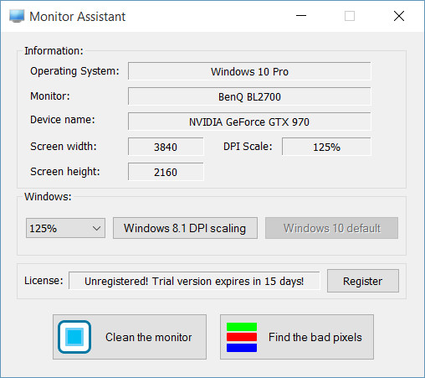Click the DPI Scale 125% field
The width and height of the screenshot is (425, 378).
pyautogui.click(x=326, y=147)
